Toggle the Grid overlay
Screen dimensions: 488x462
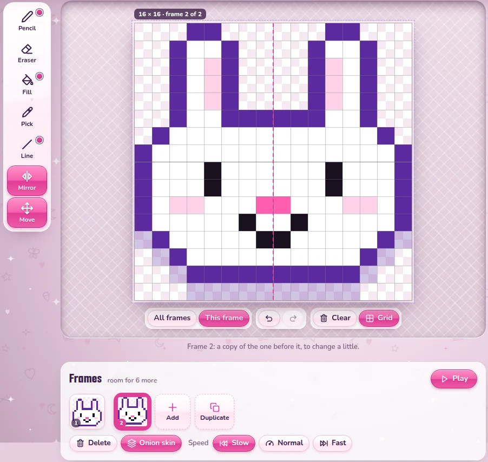(x=379, y=318)
